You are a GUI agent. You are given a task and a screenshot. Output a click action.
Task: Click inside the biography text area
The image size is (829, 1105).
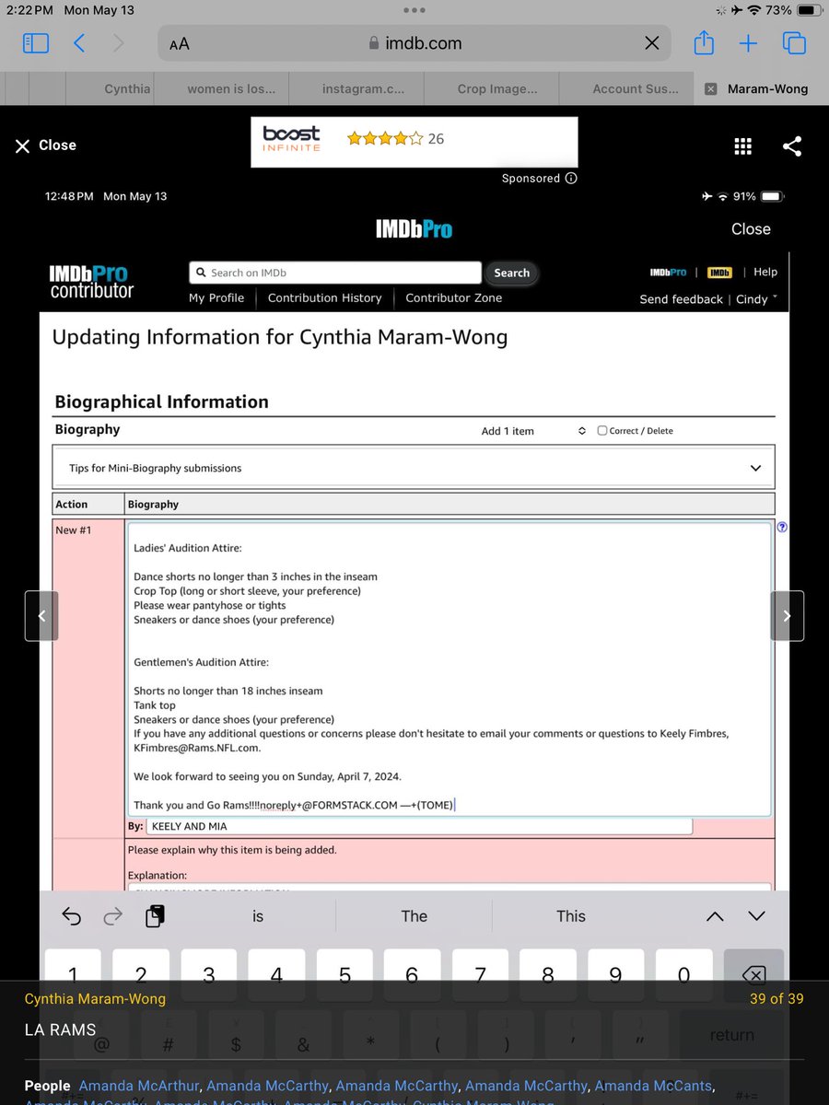(450, 669)
